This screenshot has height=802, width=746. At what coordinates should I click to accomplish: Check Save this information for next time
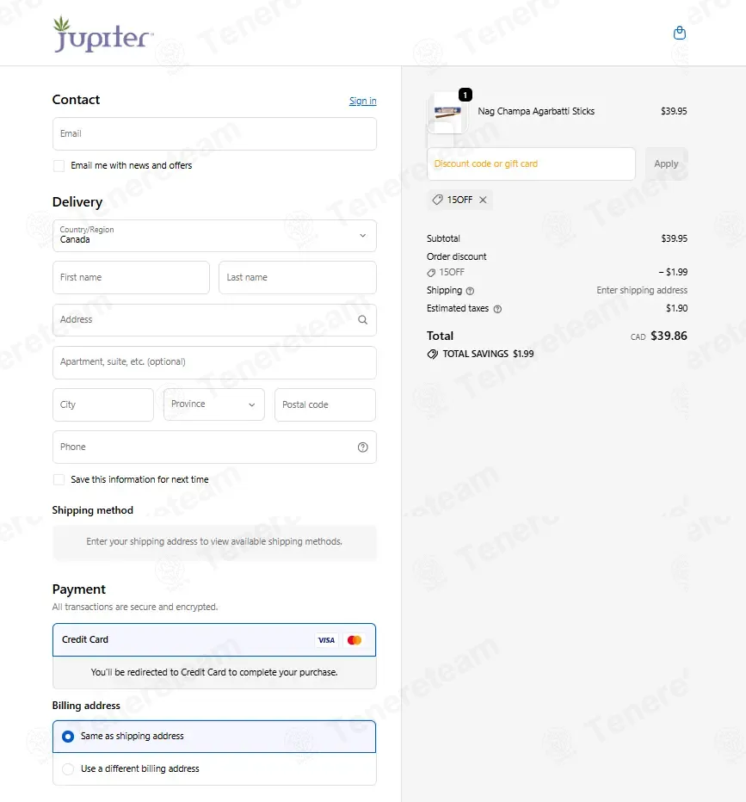point(59,480)
